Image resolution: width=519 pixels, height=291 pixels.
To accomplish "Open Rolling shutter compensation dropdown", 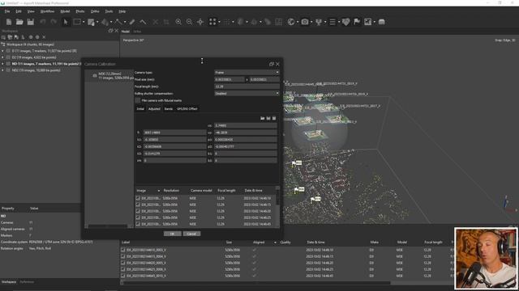I will click(247, 94).
